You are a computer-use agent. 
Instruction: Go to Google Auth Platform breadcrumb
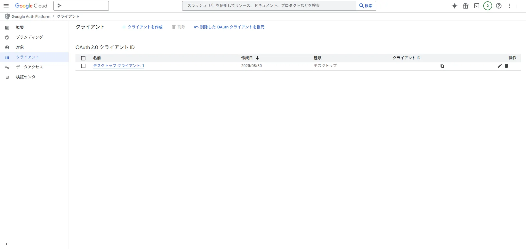point(31,17)
